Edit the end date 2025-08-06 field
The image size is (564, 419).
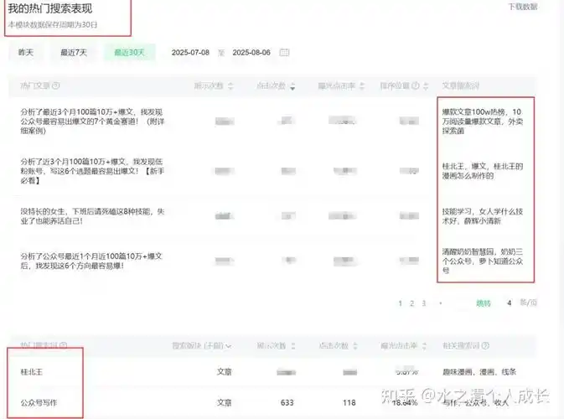coord(251,53)
